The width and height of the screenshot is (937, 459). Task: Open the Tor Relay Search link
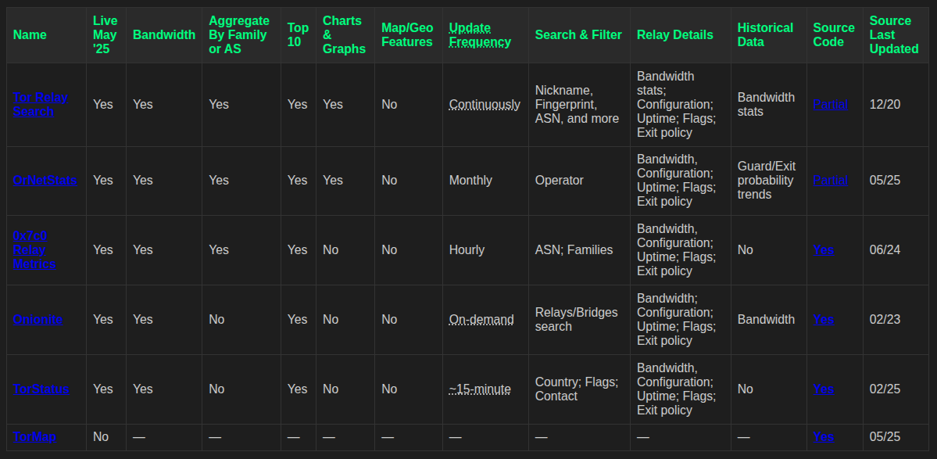coord(40,104)
